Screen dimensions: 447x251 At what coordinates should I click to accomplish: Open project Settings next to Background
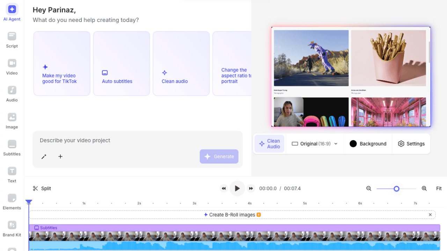(411, 143)
